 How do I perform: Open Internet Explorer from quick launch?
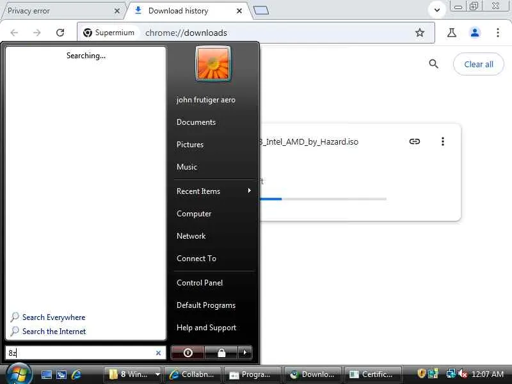click(76, 374)
